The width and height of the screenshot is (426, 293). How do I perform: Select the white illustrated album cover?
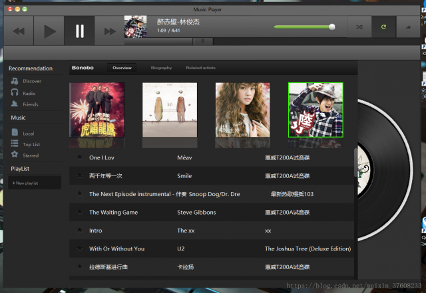tap(170, 110)
